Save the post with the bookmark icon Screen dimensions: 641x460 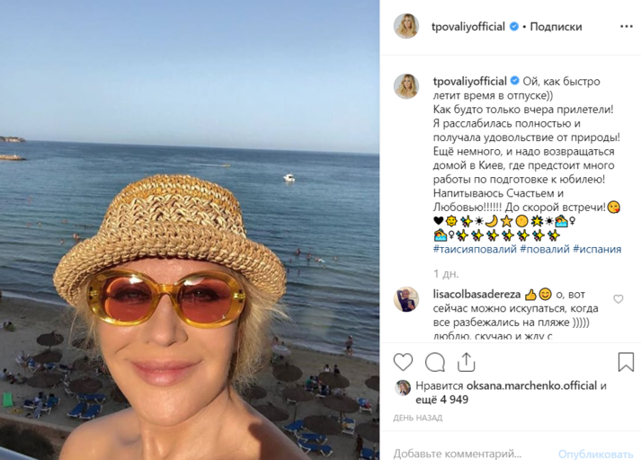coord(626,362)
